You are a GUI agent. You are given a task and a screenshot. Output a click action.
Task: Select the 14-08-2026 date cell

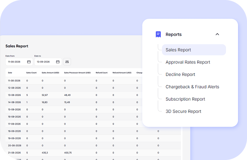[14, 102]
